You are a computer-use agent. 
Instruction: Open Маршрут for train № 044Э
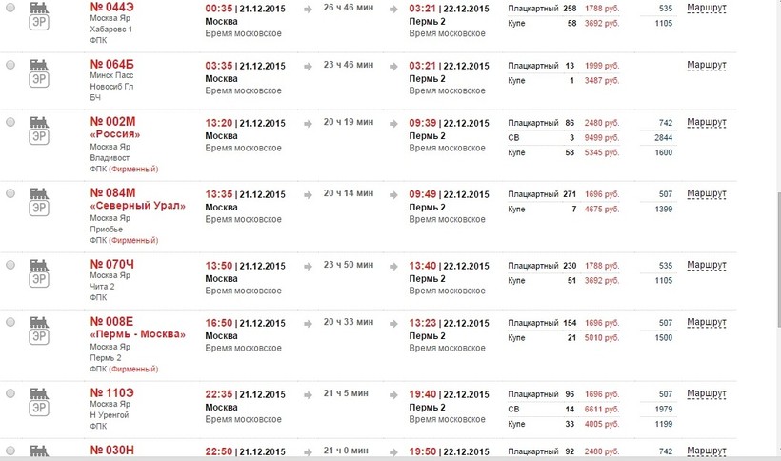pos(706,8)
